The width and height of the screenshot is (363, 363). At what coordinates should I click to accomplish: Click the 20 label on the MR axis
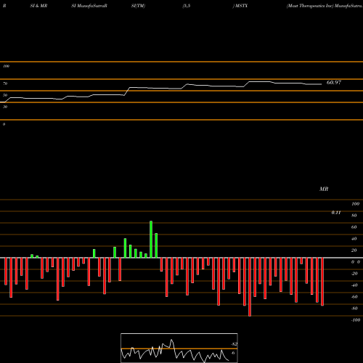pyautogui.click(x=354, y=250)
